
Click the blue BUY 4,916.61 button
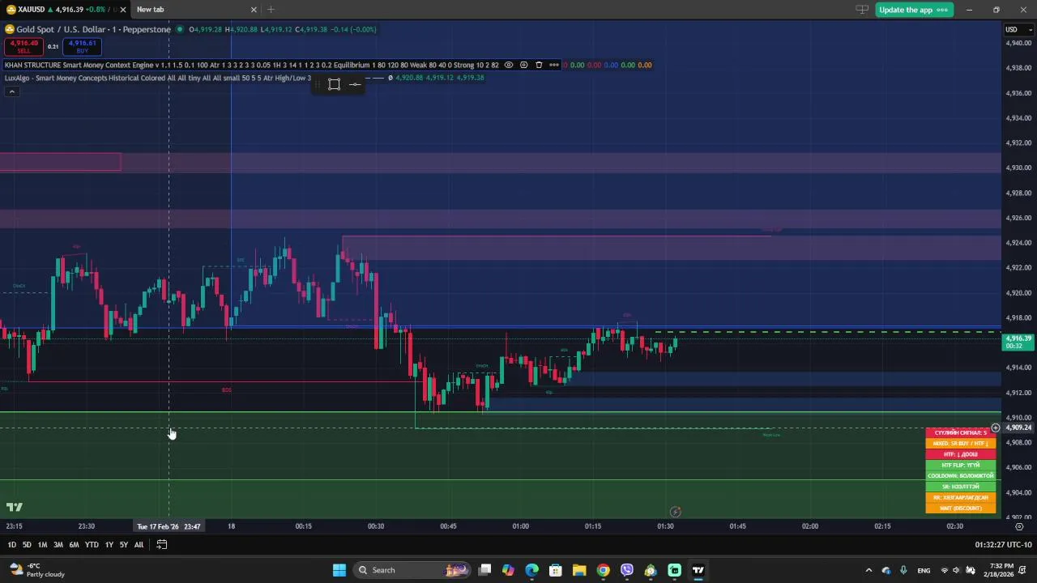[x=82, y=47]
